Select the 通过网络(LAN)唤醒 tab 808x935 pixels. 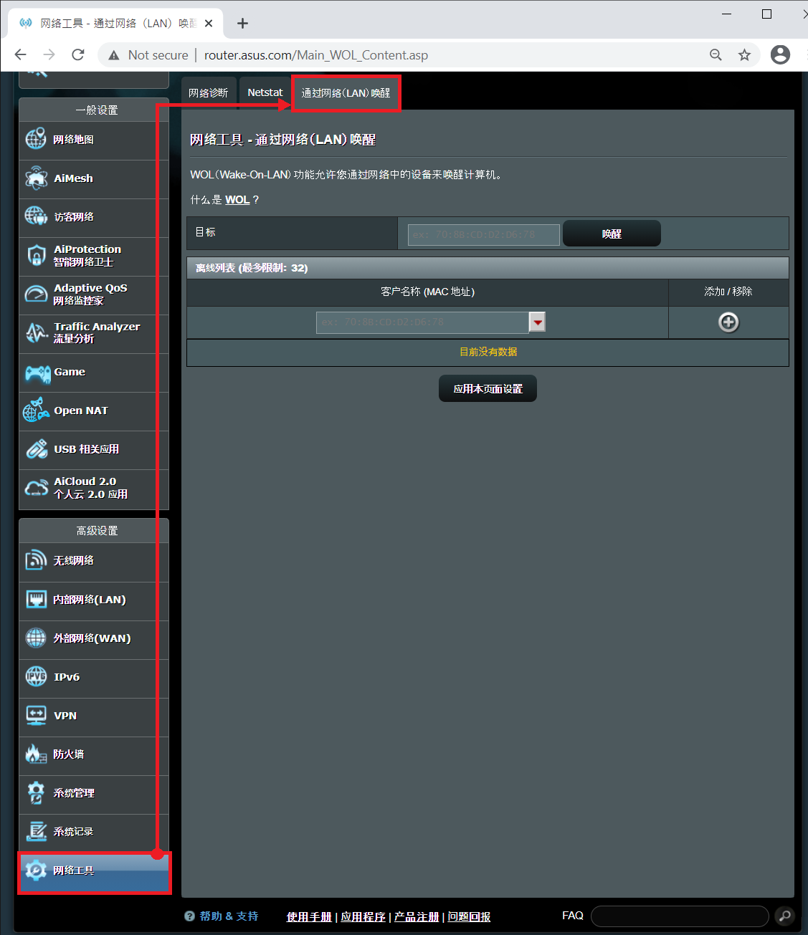(x=346, y=93)
